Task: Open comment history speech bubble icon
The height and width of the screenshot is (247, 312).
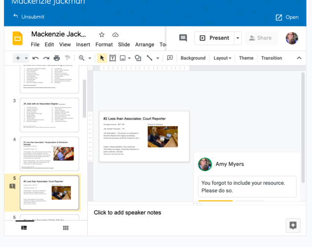Action: 183,38
